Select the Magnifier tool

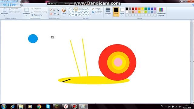coord(58,14)
